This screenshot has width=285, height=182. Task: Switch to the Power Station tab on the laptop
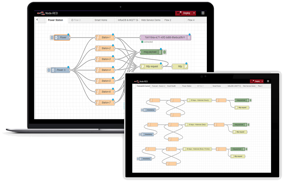coord(57,20)
